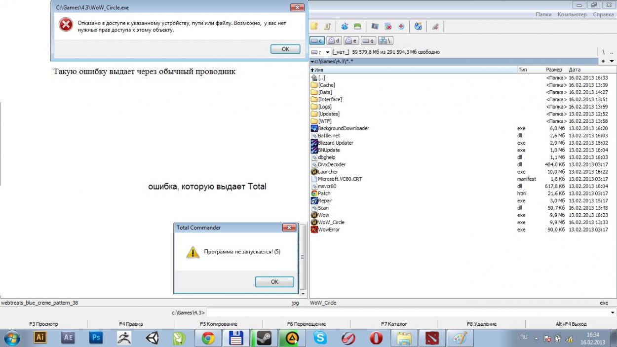Click the Blizzard Updater file icon
Viewport: 617px width, 347px height.
[314, 143]
